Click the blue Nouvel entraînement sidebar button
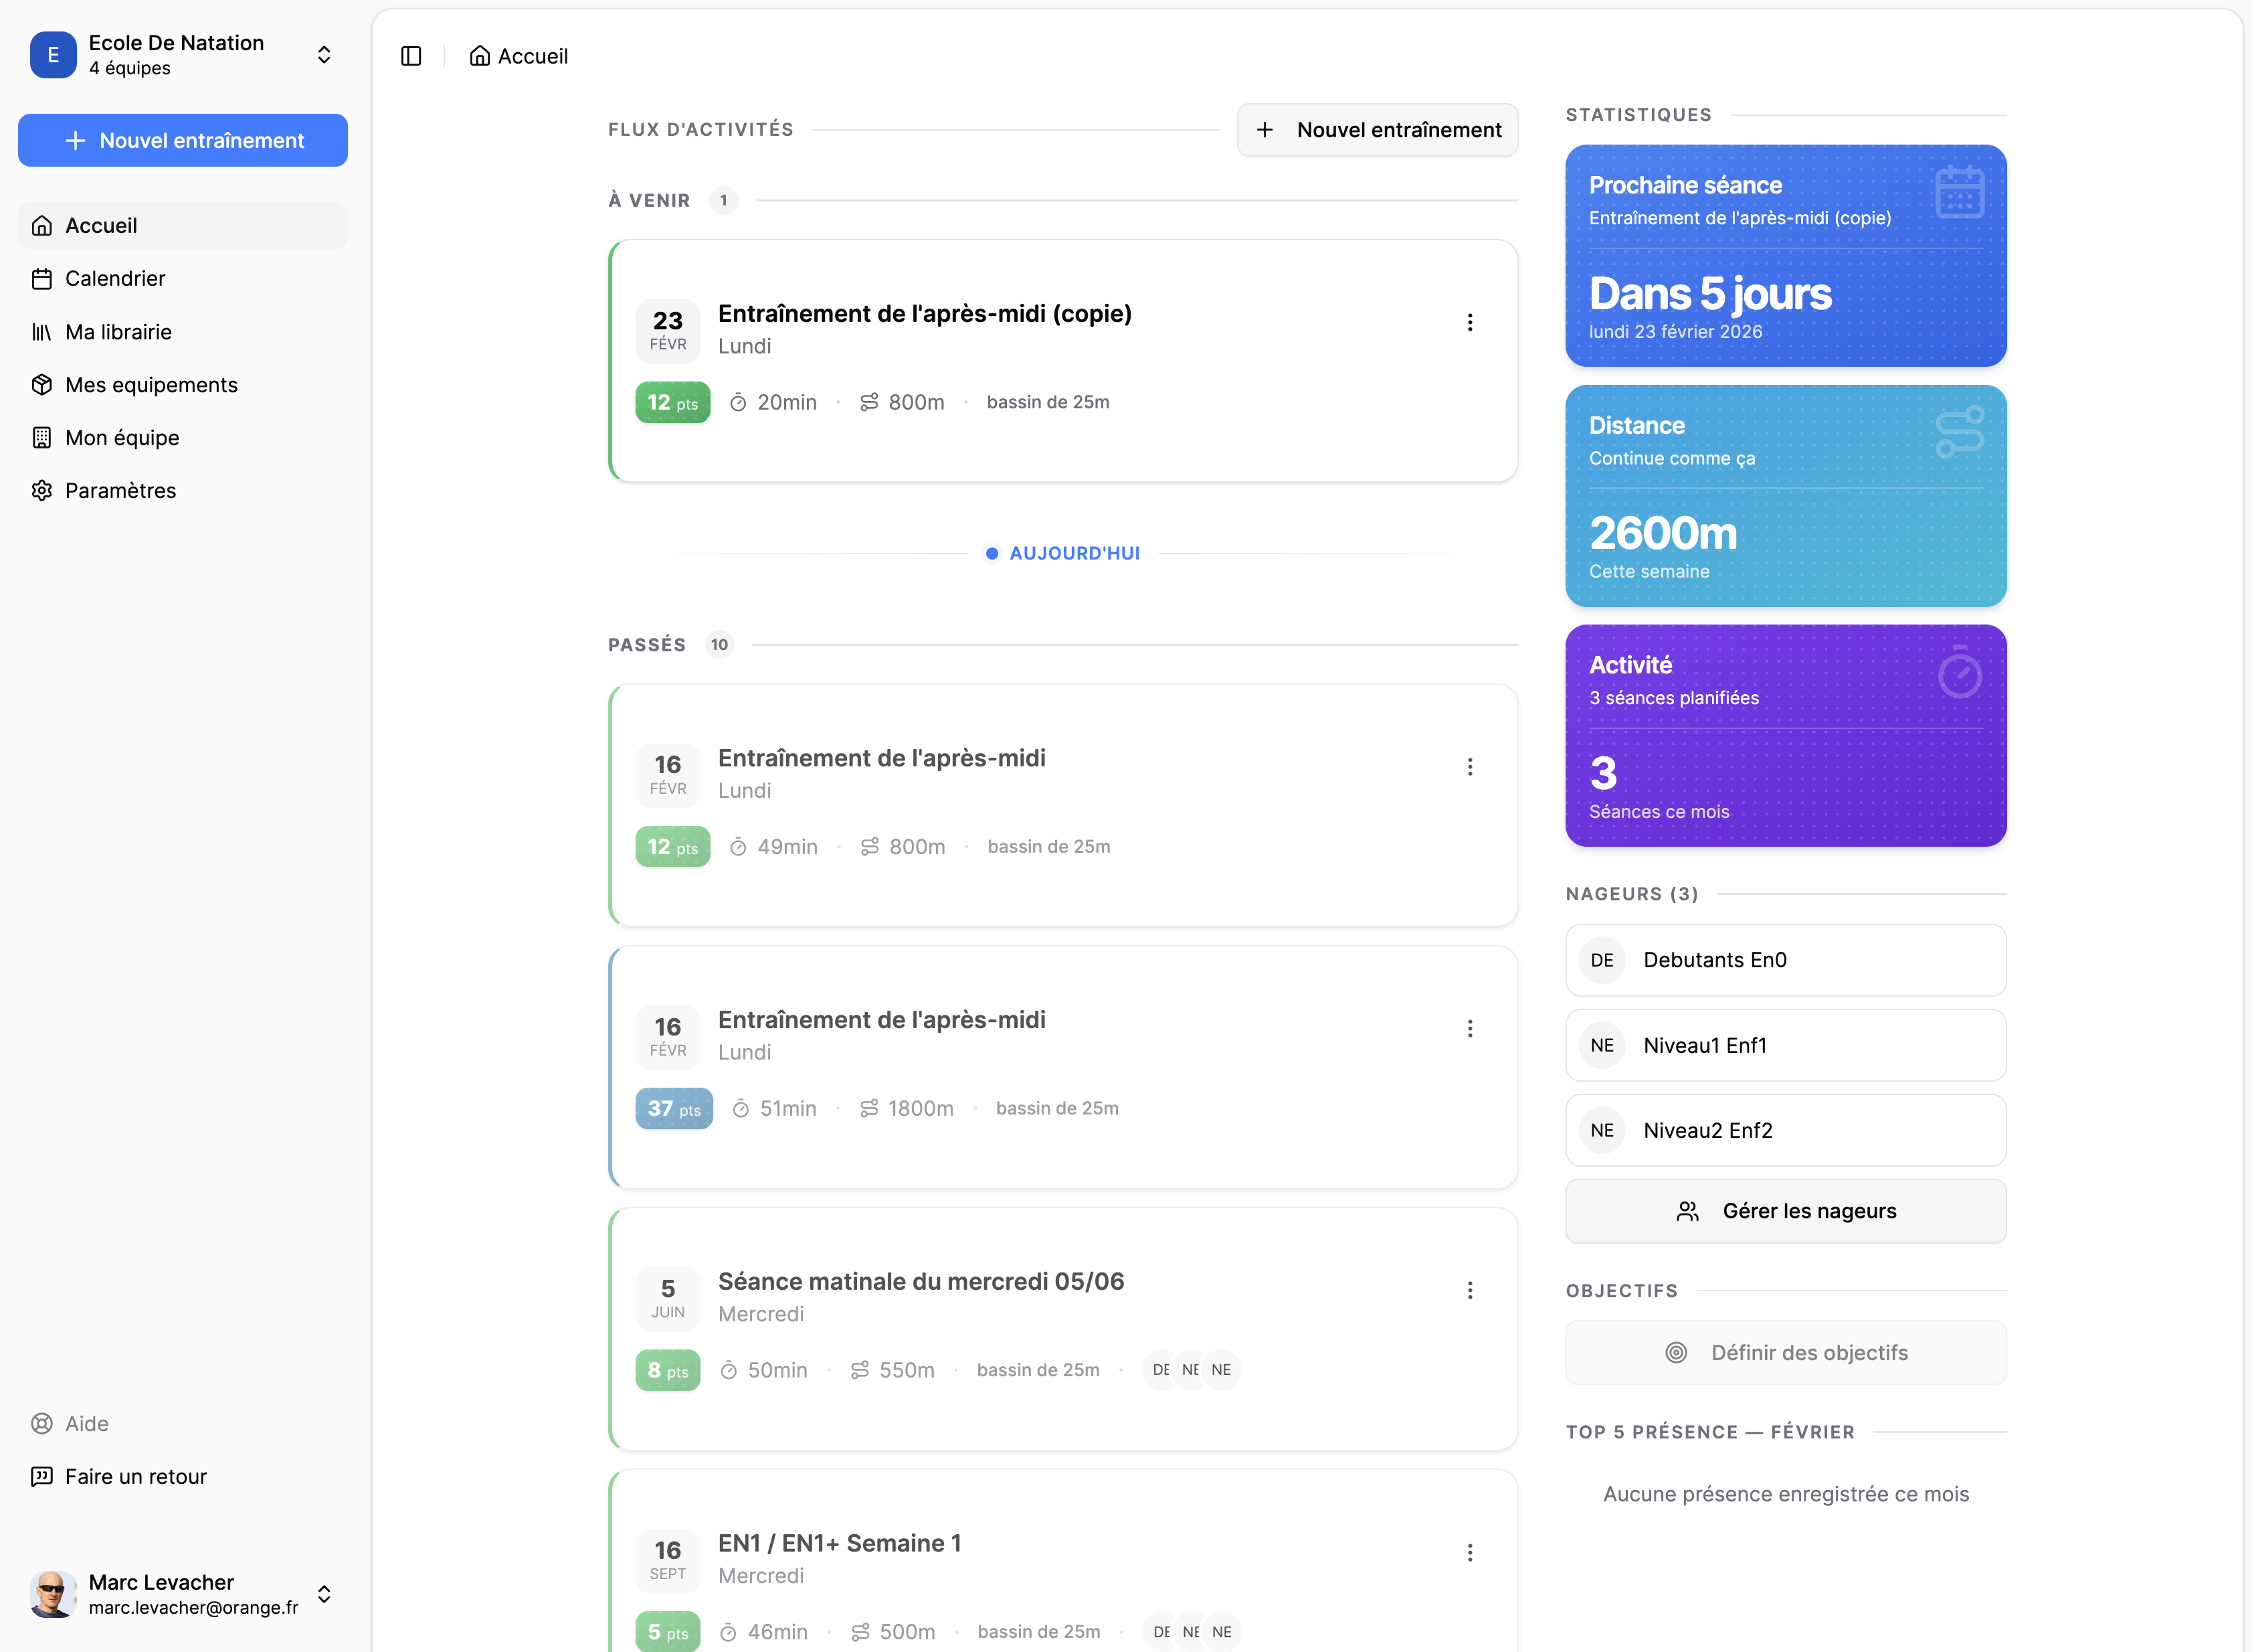Viewport: 2252px width, 1652px height. click(x=183, y=141)
